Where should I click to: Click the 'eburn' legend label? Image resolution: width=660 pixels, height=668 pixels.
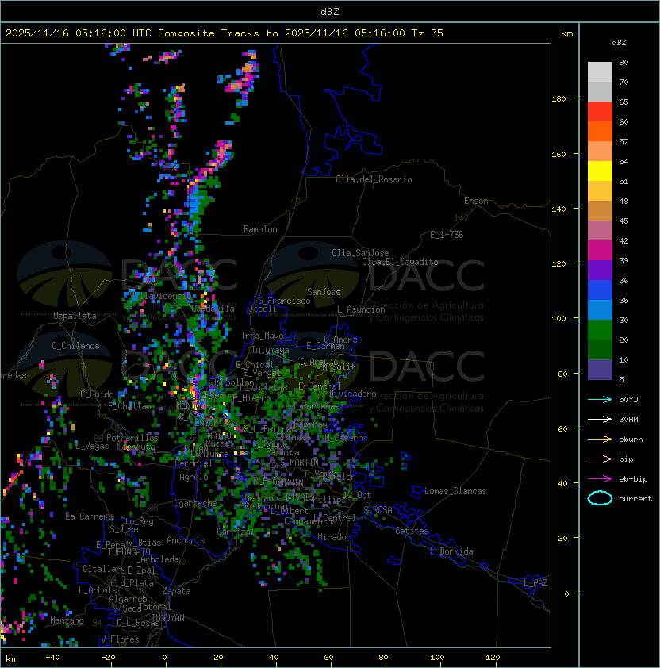pos(631,440)
